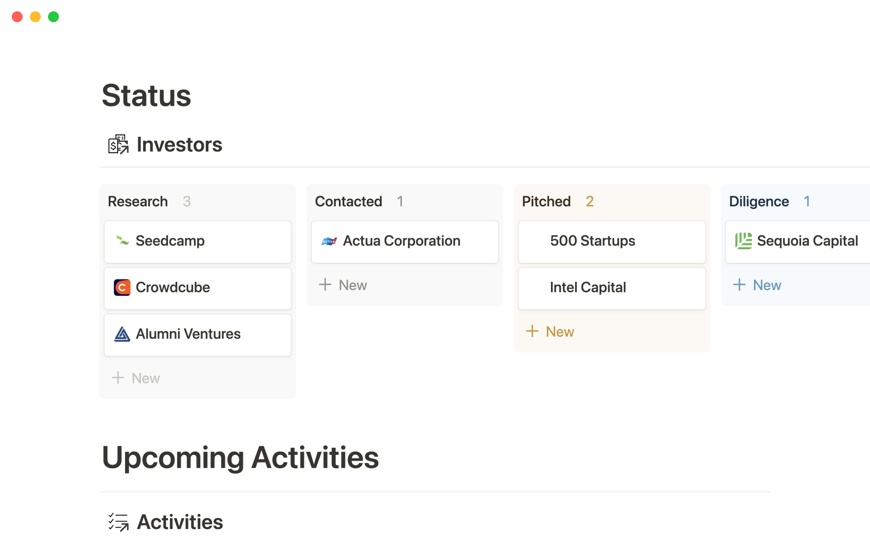
Task: Click the Seedcamp logo icon
Action: click(122, 241)
